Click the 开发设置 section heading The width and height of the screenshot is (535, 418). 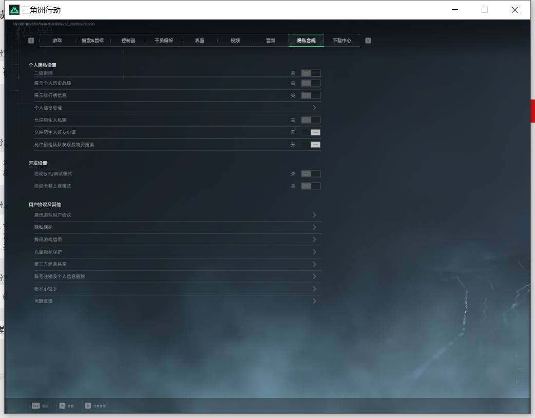point(38,163)
